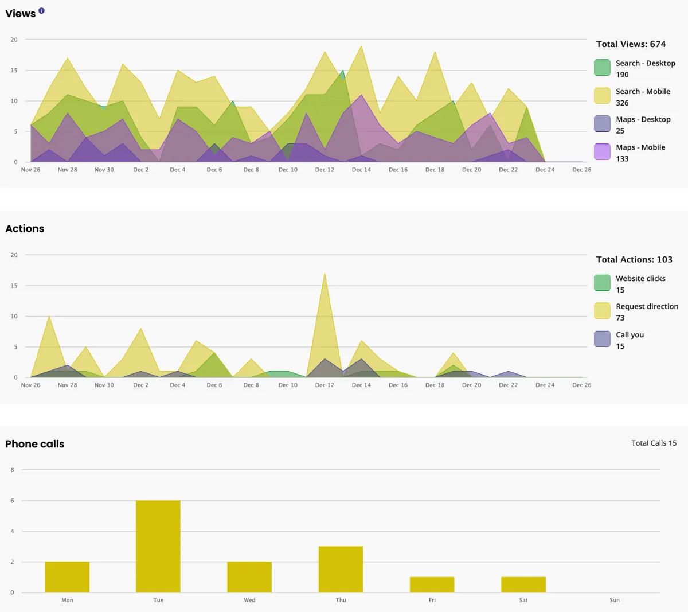This screenshot has width=688, height=612.
Task: Click the Total Calls 15 label
Action: [654, 443]
